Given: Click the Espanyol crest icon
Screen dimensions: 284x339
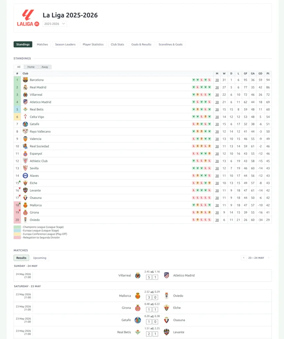Looking at the screenshot, I should (25, 154).
